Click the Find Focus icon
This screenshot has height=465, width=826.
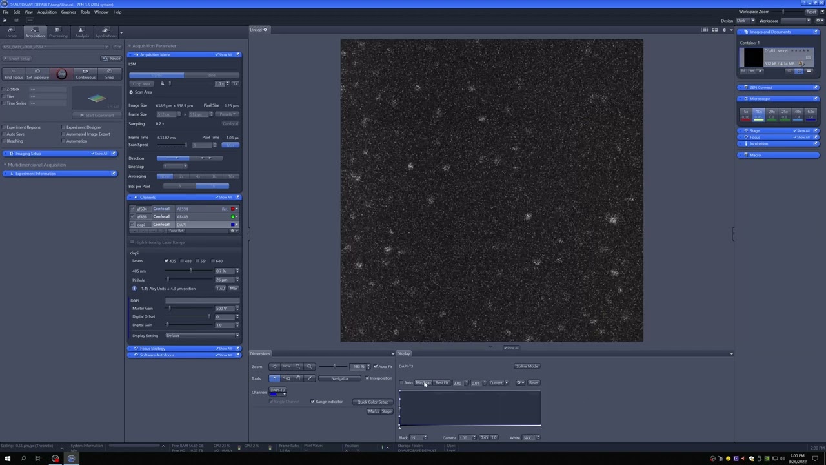14,74
